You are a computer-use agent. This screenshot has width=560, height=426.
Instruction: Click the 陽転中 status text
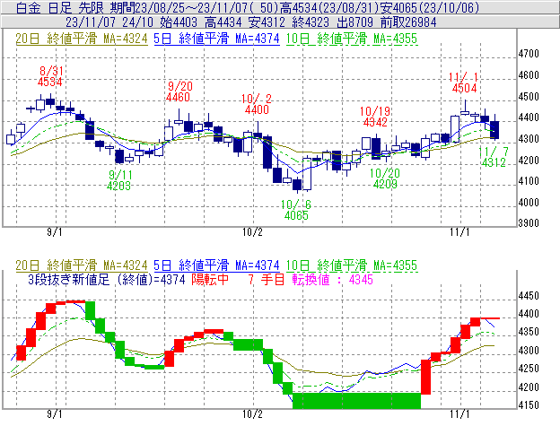[210, 280]
